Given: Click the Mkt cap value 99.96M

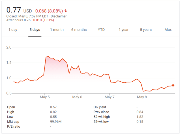Looking at the screenshot, I should tap(56, 121).
